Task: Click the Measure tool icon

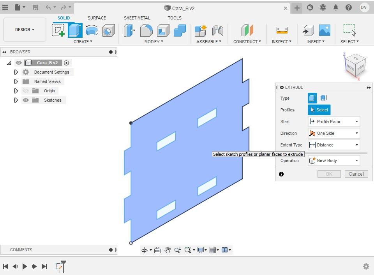Action: click(282, 30)
